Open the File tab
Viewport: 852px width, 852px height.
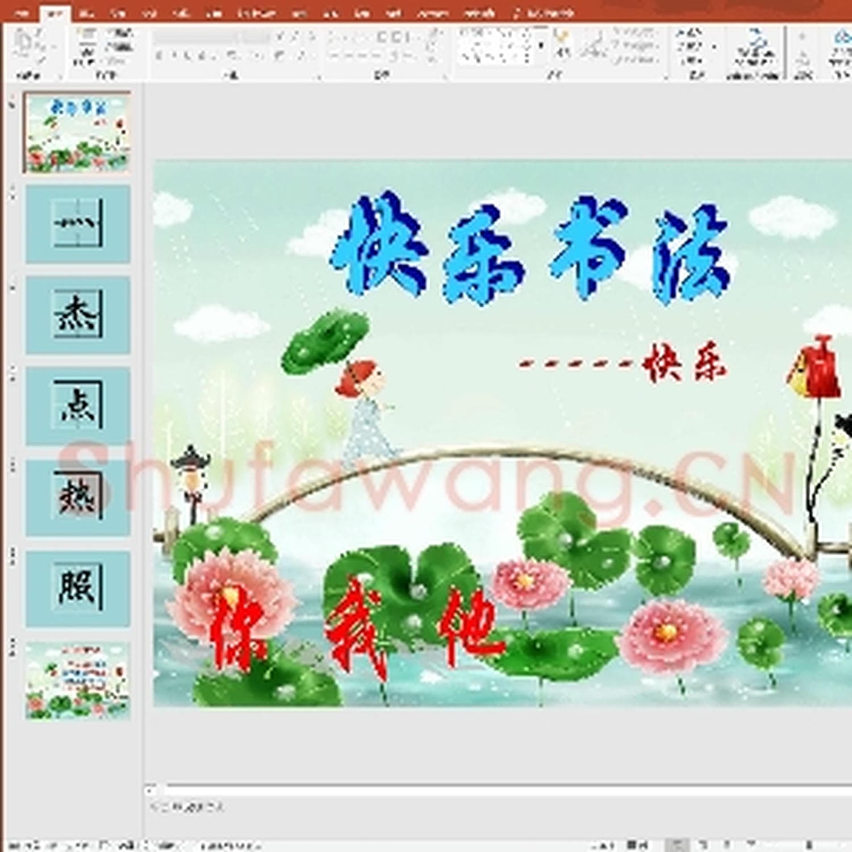23,12
